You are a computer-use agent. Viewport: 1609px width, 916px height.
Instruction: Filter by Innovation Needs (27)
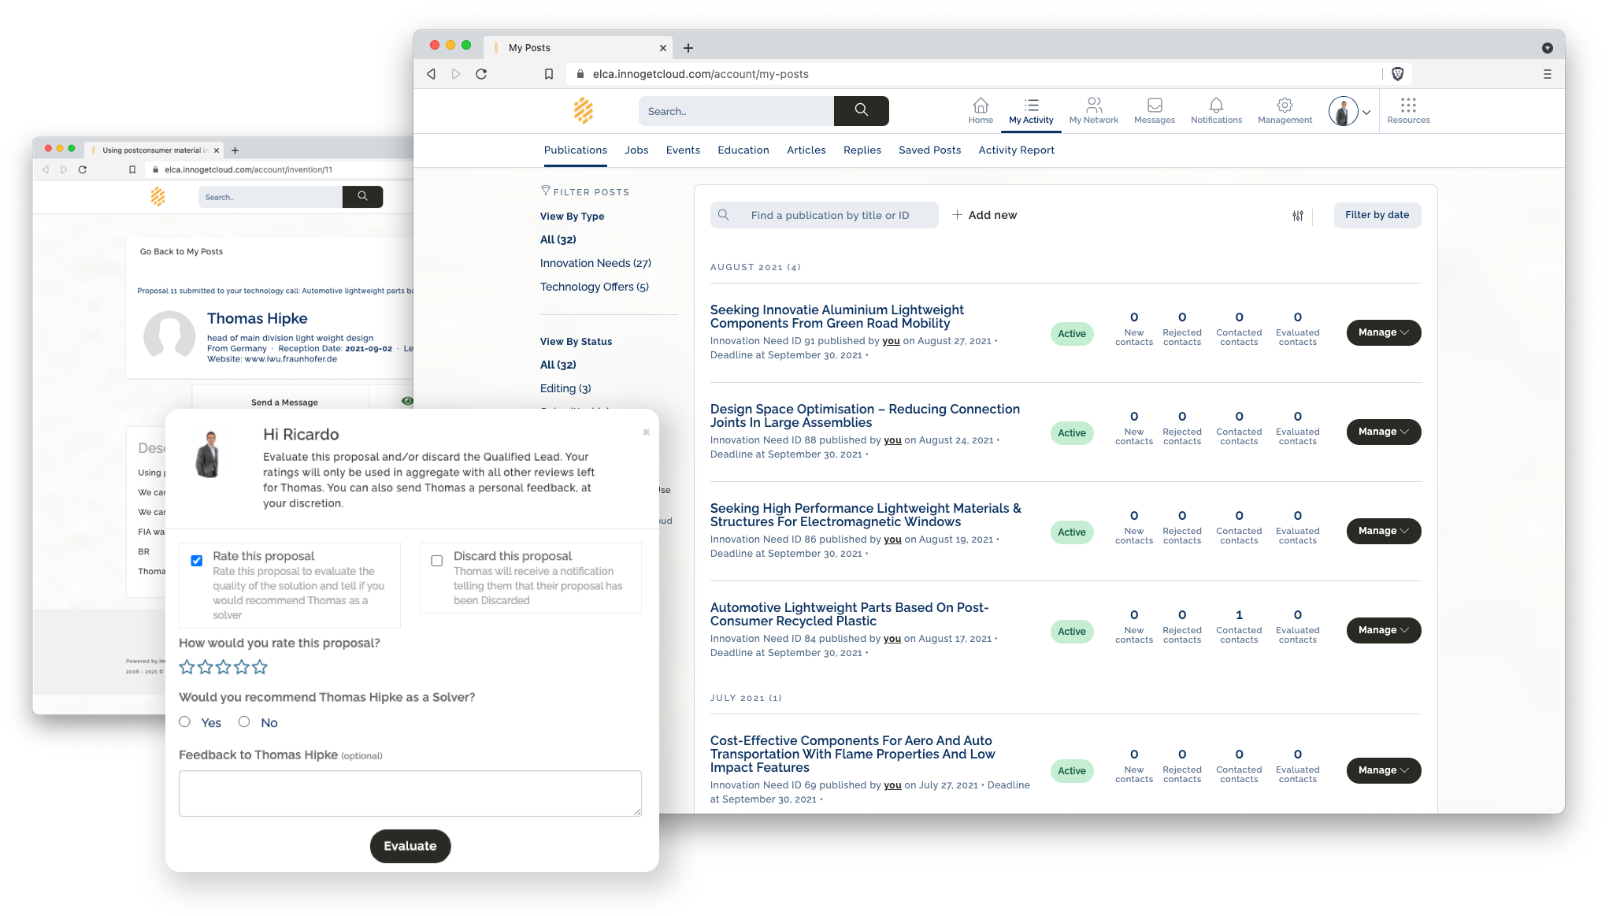point(595,263)
